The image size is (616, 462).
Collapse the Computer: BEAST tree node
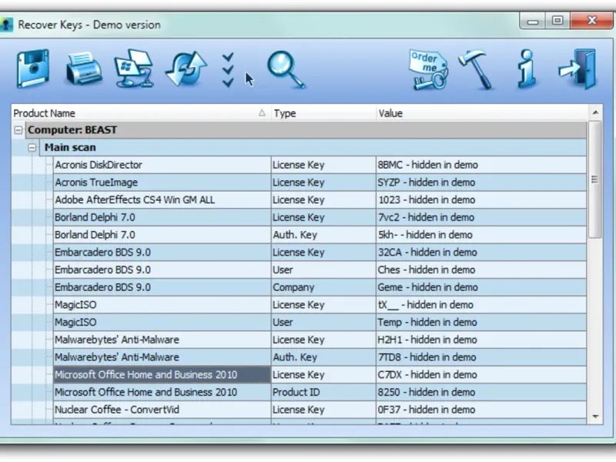tap(18, 130)
